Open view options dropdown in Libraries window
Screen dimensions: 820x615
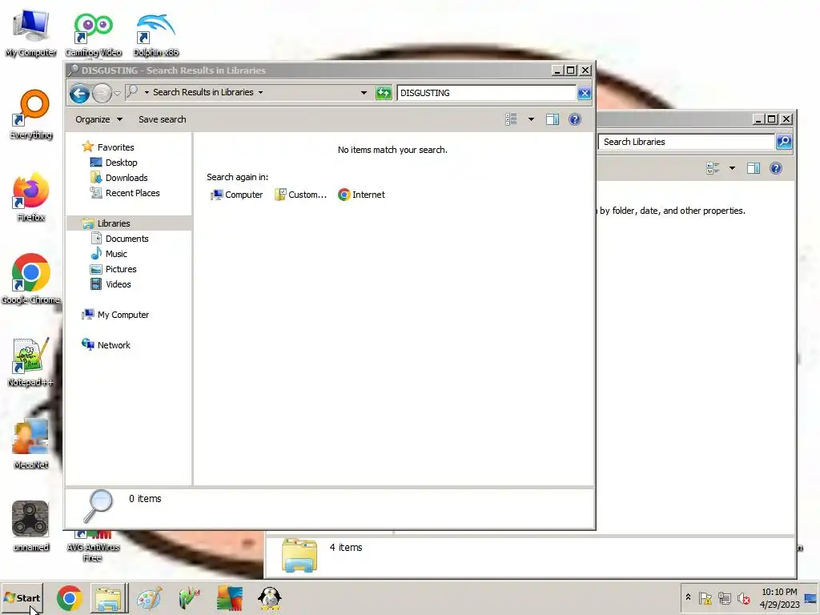(732, 168)
